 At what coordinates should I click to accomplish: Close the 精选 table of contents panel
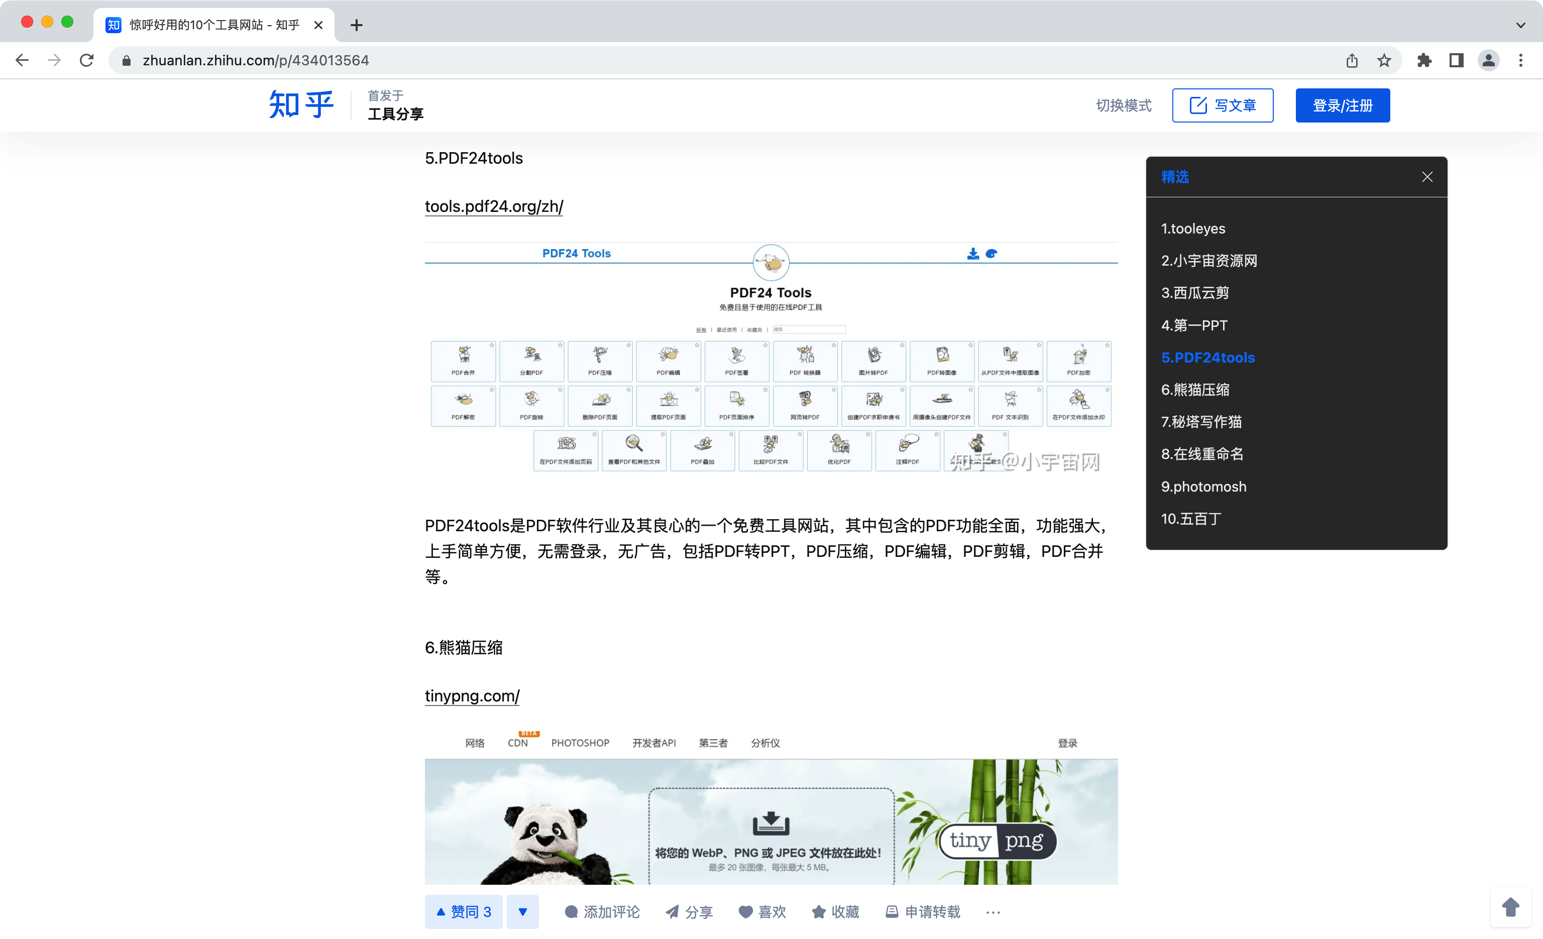coord(1427,177)
